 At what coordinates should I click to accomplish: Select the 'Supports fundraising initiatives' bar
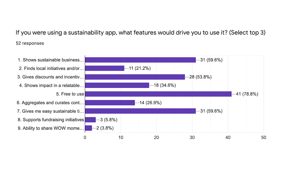point(90,120)
